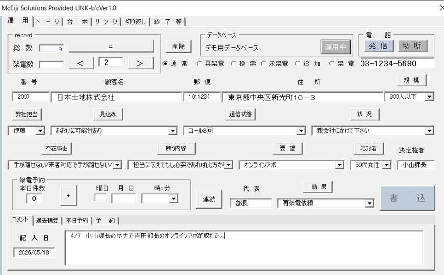Select the 通常 radio button

click(x=165, y=63)
